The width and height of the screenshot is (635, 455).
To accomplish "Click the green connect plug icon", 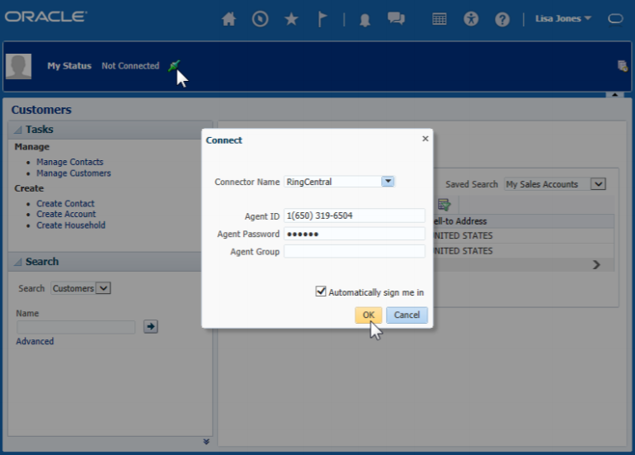I will click(173, 66).
